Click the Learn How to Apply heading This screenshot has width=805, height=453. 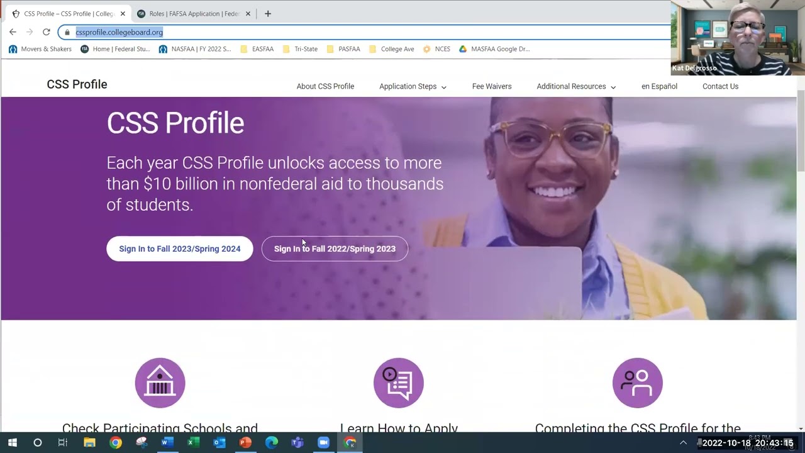click(399, 428)
